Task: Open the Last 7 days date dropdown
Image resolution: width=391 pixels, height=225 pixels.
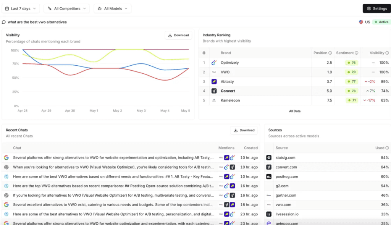Action: pyautogui.click(x=21, y=8)
